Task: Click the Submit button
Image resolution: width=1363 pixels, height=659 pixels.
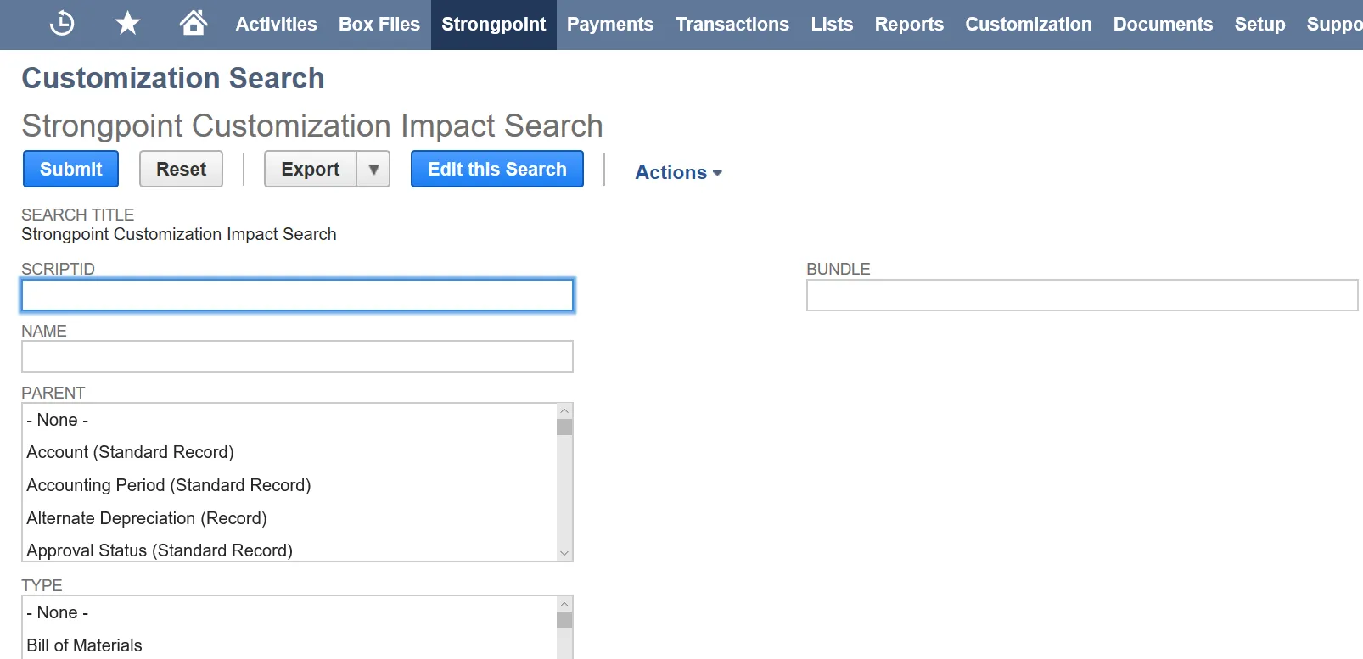Action: click(70, 169)
